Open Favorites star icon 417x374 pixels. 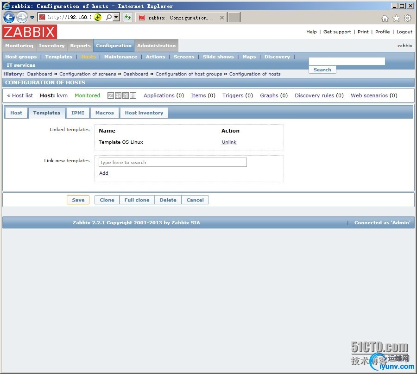point(396,18)
